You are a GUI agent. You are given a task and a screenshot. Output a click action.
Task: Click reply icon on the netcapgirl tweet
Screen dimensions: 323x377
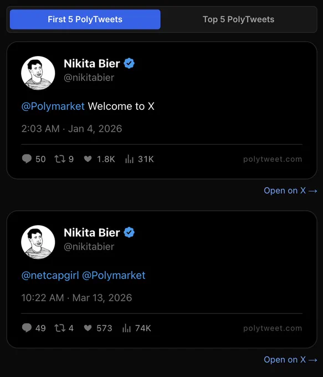pyautogui.click(x=27, y=328)
